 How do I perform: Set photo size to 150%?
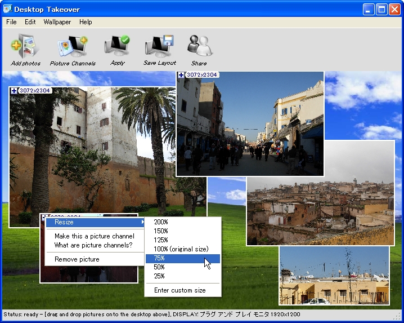(x=183, y=231)
